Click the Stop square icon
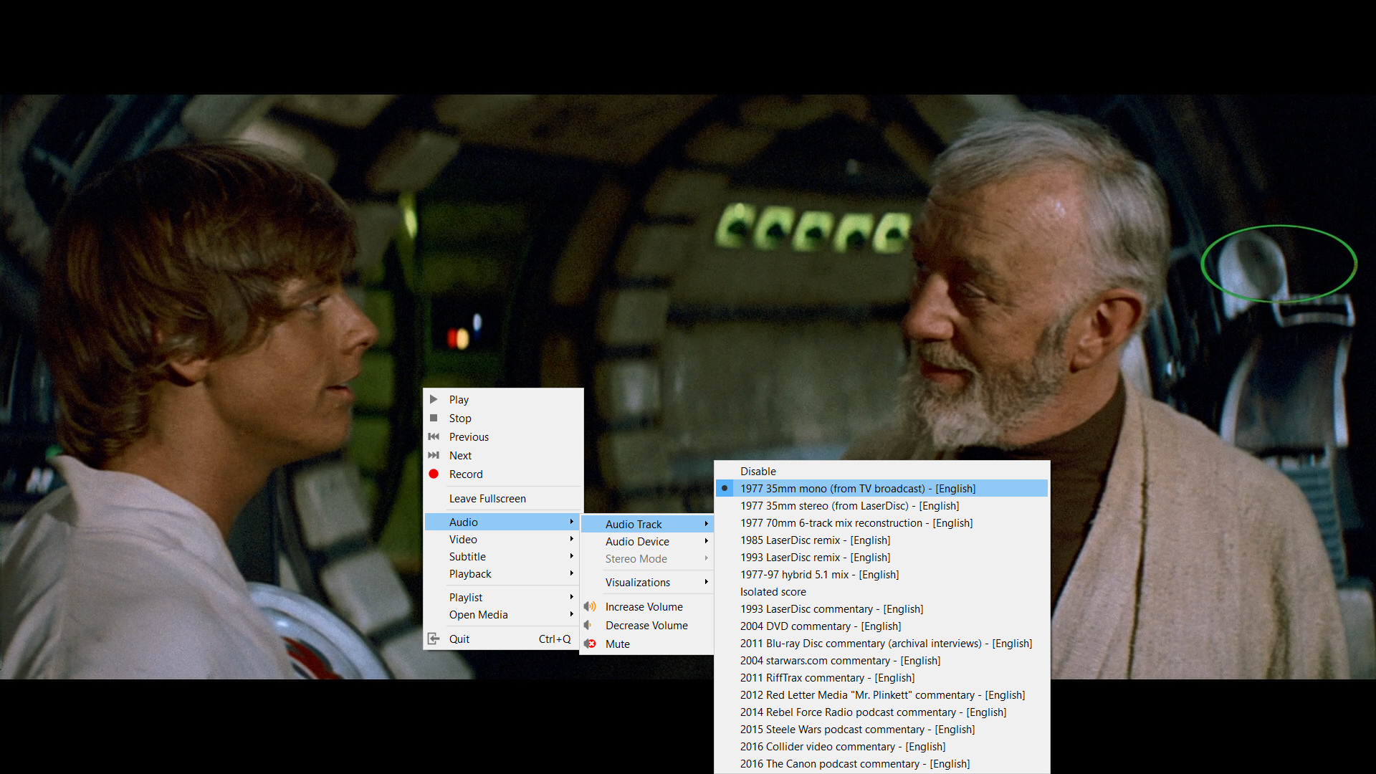The height and width of the screenshot is (774, 1376). 434,418
